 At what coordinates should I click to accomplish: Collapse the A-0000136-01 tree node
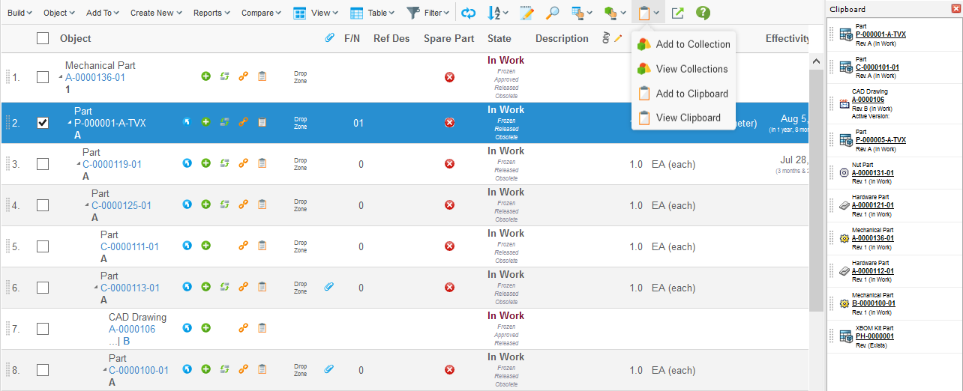[x=61, y=78]
